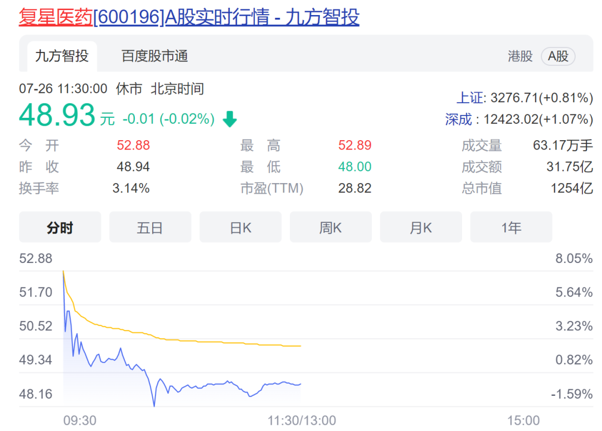Open the 复星医药[600196]A股实时行情 title link
The width and height of the screenshot is (602, 431).
(189, 17)
